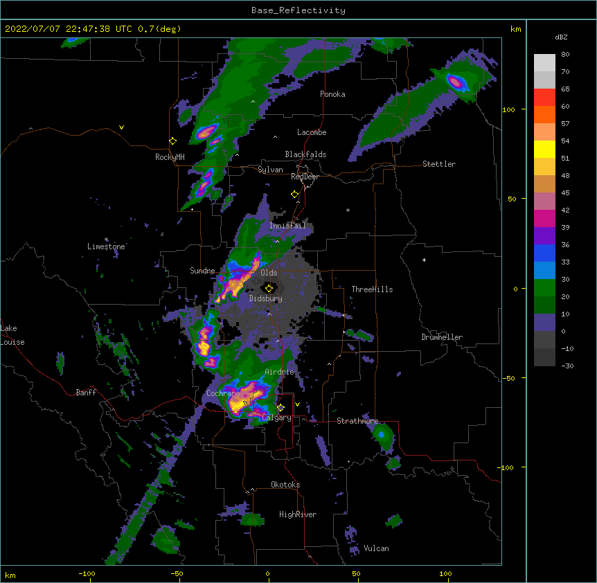The image size is (597, 583).
Task: Click the -100 tick label on the bottom axis
Action: click(87, 573)
